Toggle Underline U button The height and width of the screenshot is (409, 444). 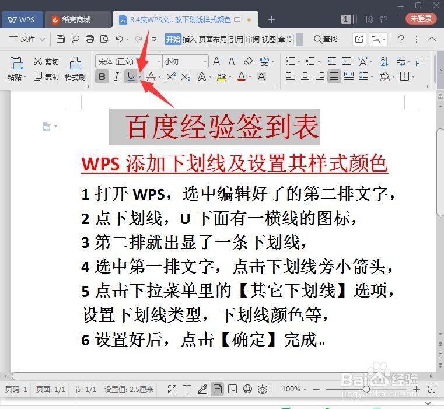tap(131, 76)
